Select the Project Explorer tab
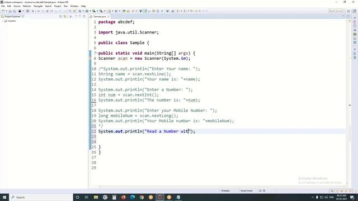Image resolution: width=358 pixels, height=201 pixels. 12,16
